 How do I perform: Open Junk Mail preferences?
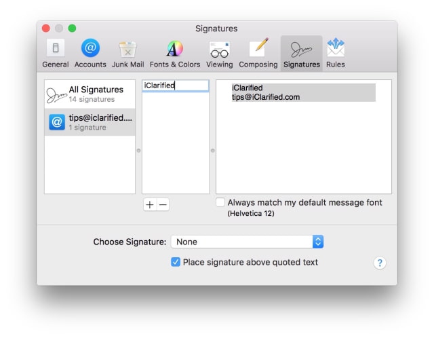[x=127, y=53]
